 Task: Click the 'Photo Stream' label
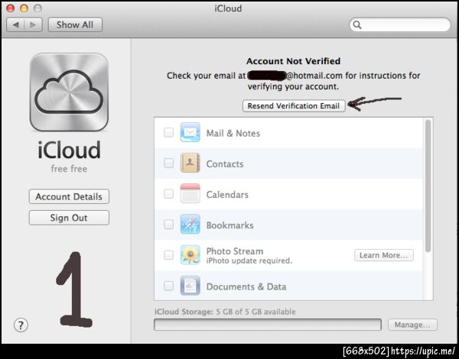coord(235,251)
